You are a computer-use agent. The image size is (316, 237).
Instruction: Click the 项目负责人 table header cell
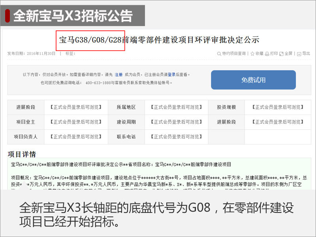point(26,137)
